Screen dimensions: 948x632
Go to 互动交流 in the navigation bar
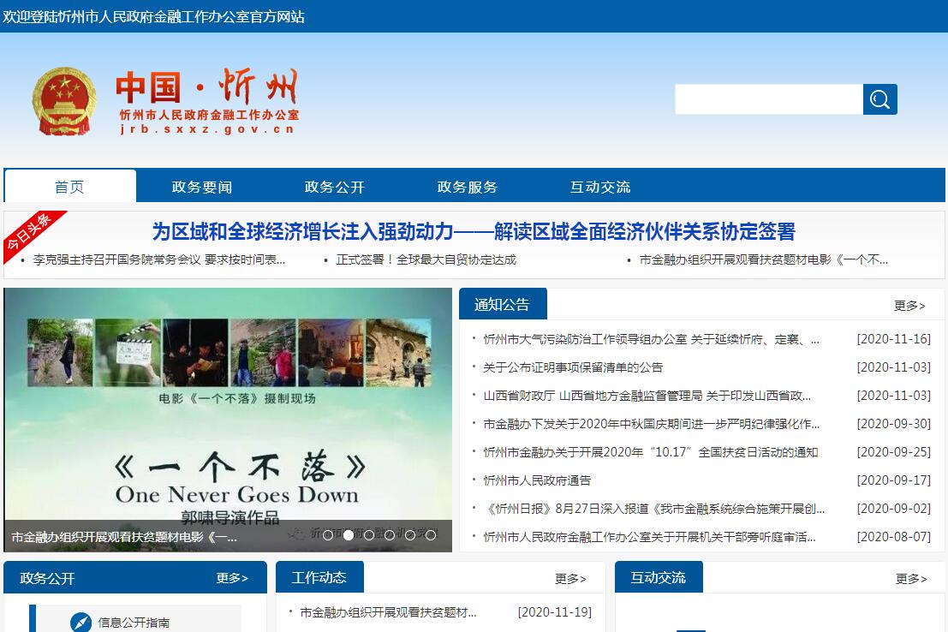pyautogui.click(x=600, y=187)
